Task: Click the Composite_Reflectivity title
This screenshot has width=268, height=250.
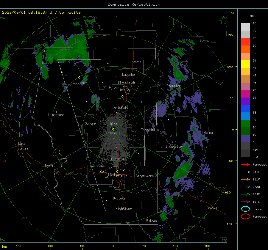Action: click(x=134, y=4)
